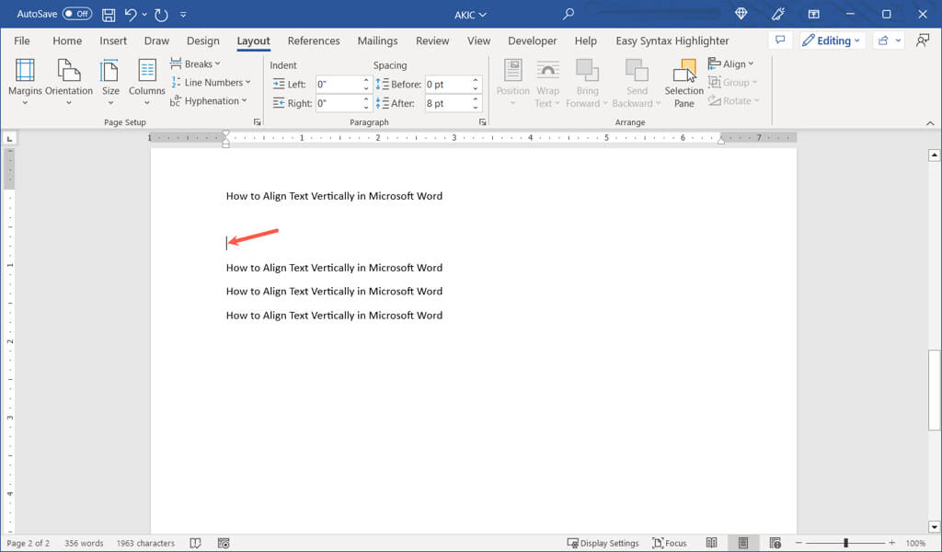Image resolution: width=942 pixels, height=552 pixels.
Task: Open the Hyphenation dropdown
Action: pyautogui.click(x=209, y=101)
